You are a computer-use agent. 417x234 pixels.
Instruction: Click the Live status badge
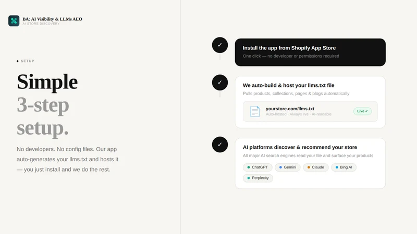[362, 111]
